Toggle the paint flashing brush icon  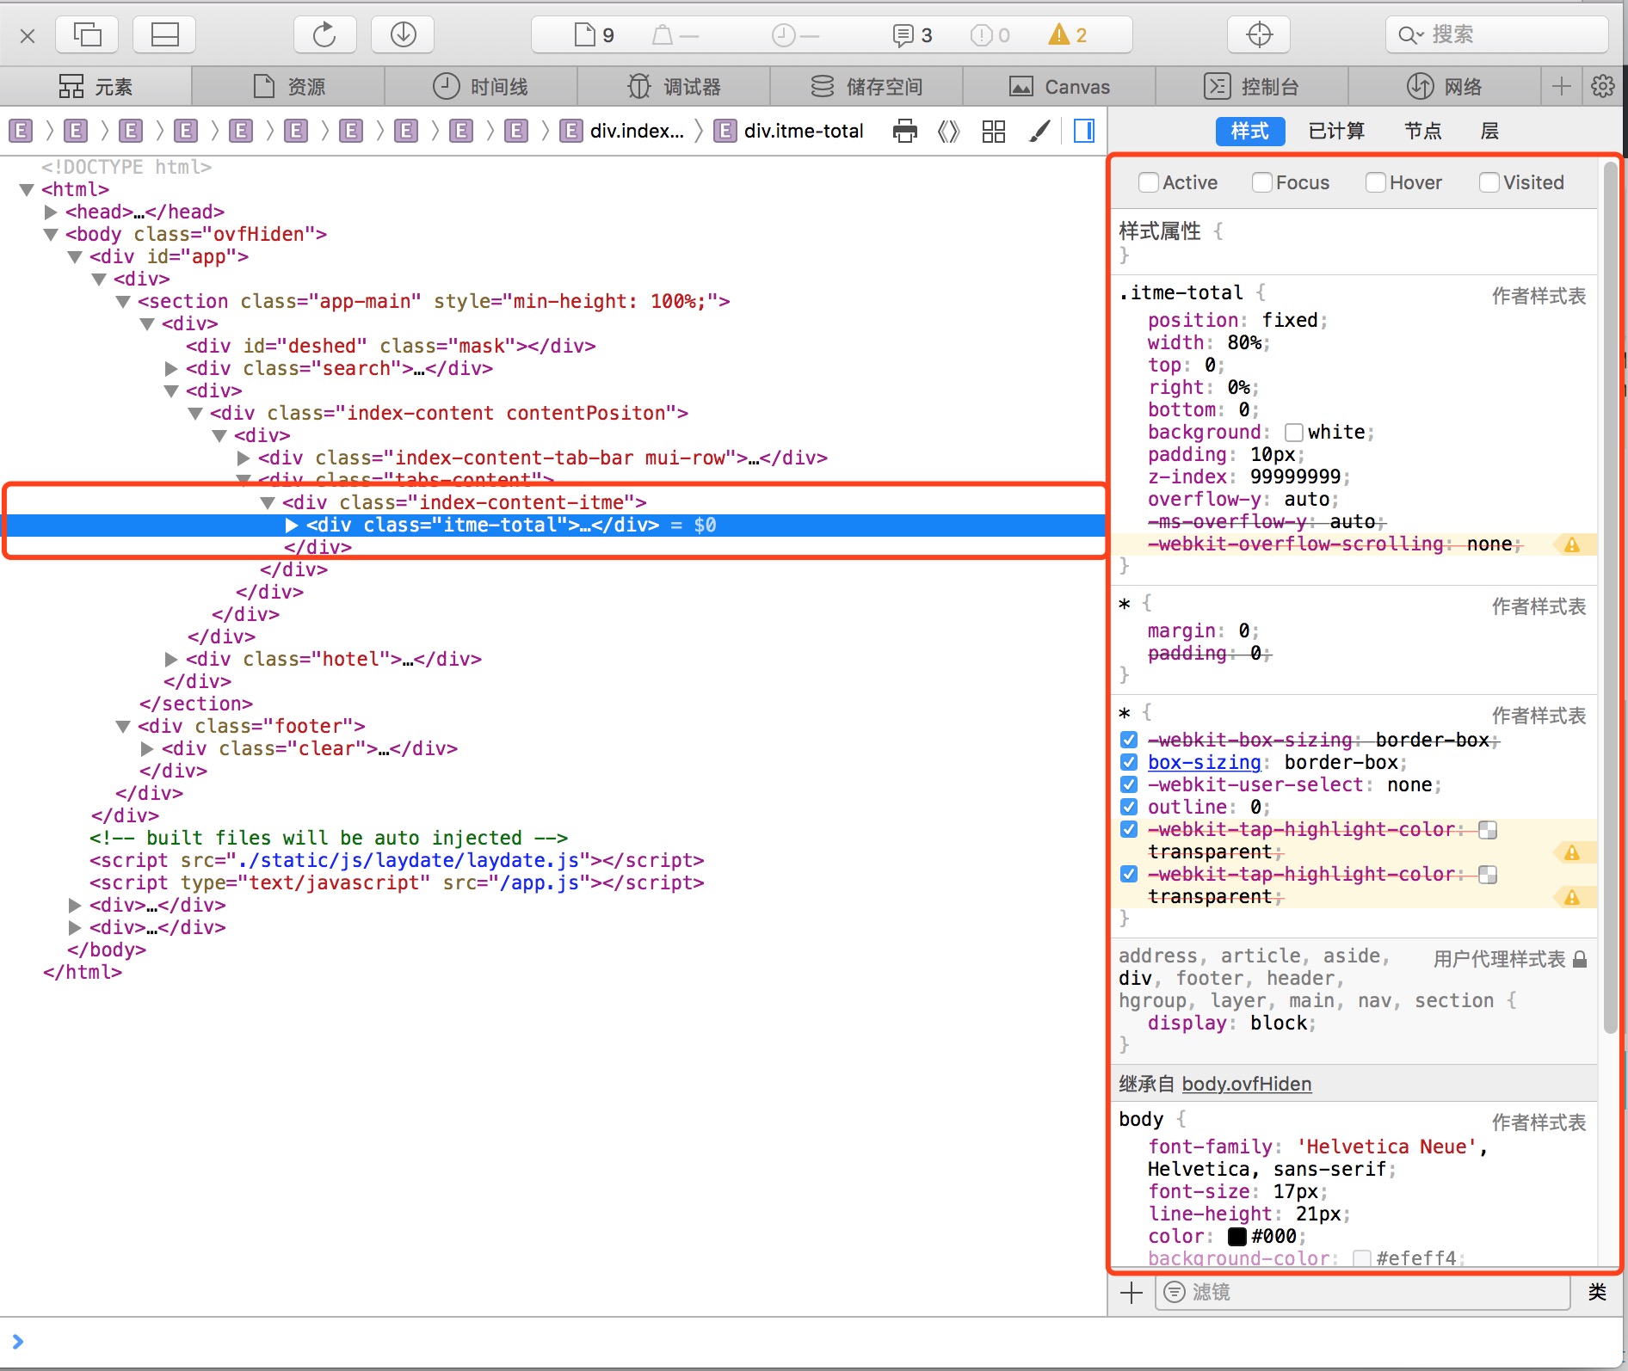(x=1039, y=132)
